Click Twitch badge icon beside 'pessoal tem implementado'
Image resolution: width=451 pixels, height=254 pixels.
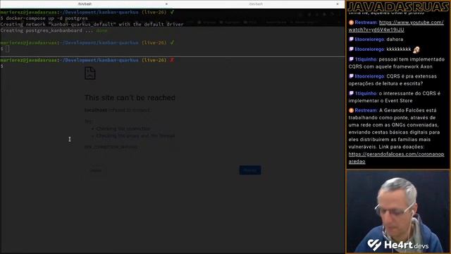point(351,59)
